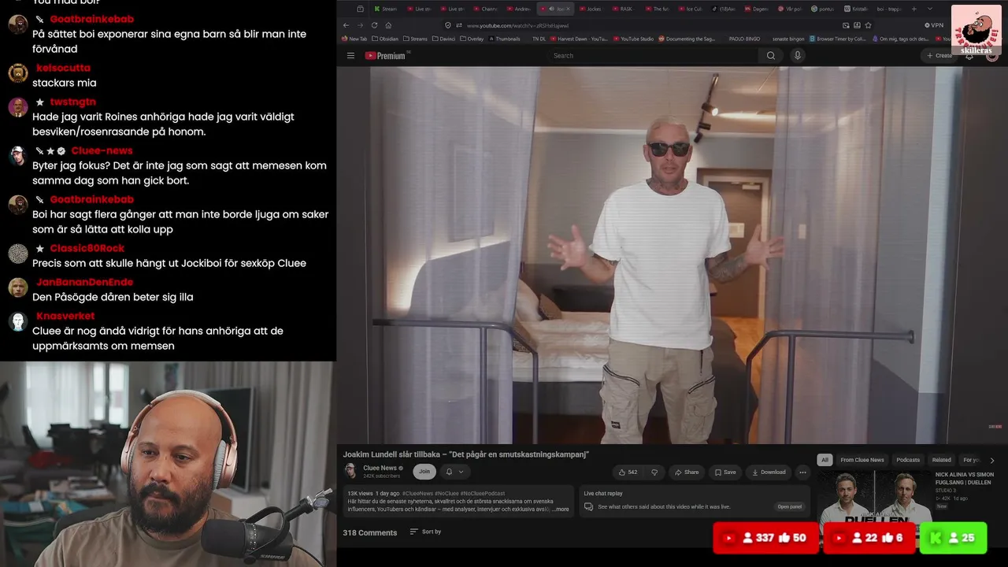
Task: Click the VPN indicator in address bar
Action: (934, 25)
